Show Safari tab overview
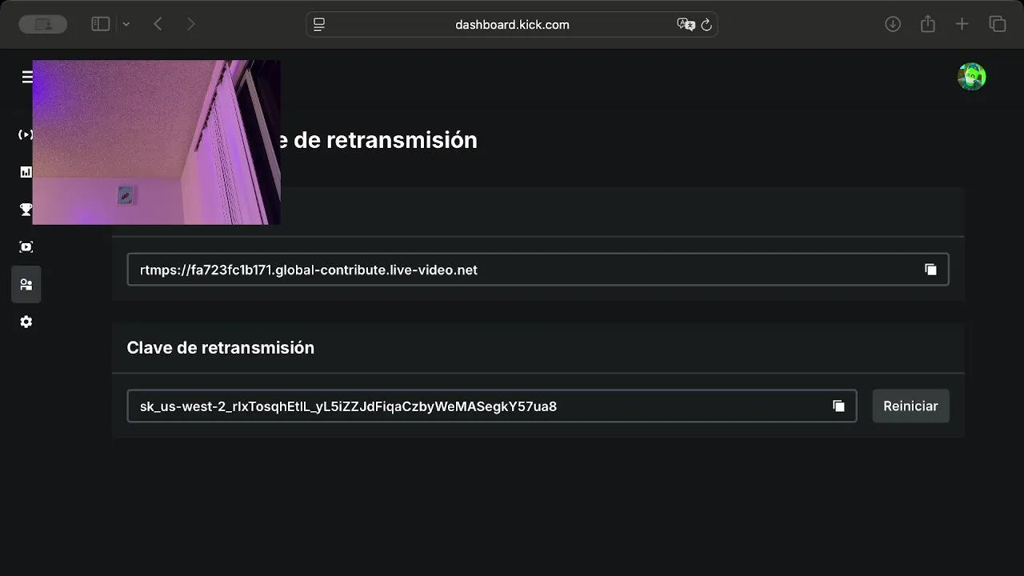Screen dimensions: 1024x576 998,24
